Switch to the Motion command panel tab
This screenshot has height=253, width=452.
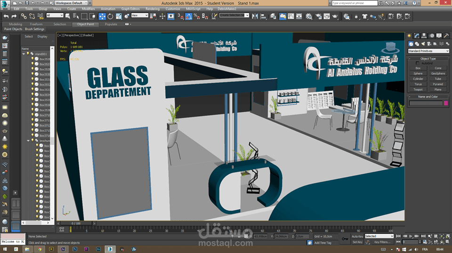point(432,36)
